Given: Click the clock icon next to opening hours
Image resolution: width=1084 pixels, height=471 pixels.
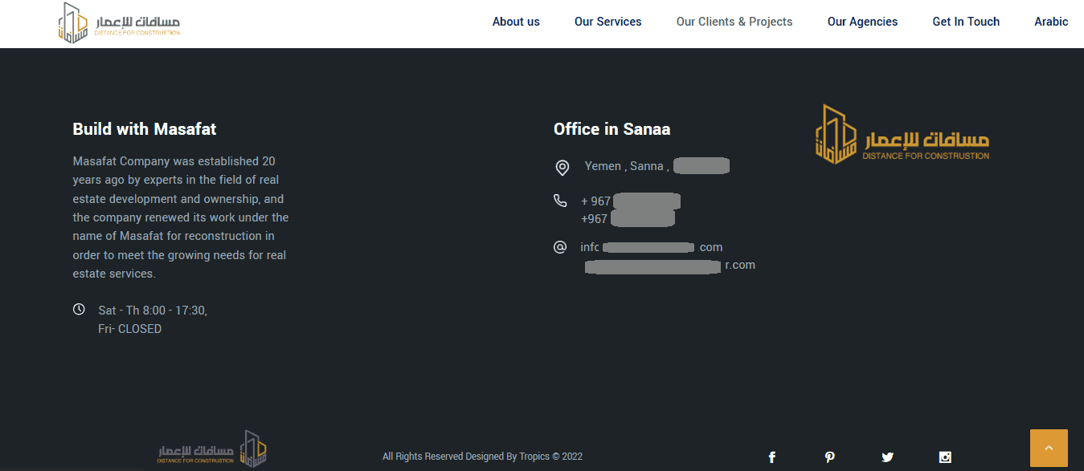Looking at the screenshot, I should (x=79, y=309).
